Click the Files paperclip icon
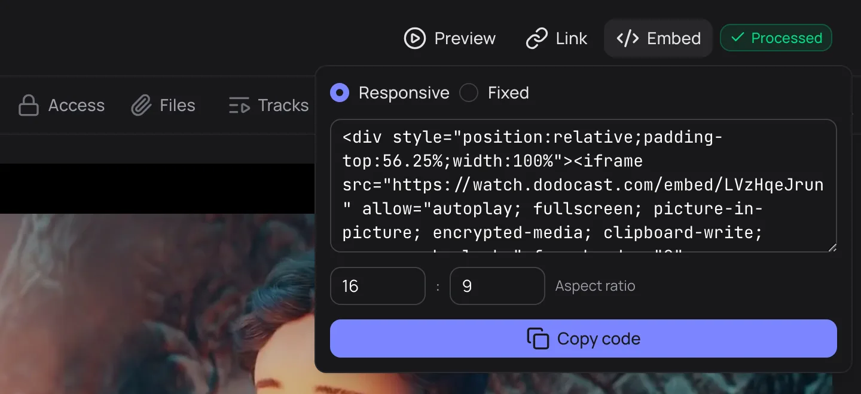 pyautogui.click(x=141, y=106)
